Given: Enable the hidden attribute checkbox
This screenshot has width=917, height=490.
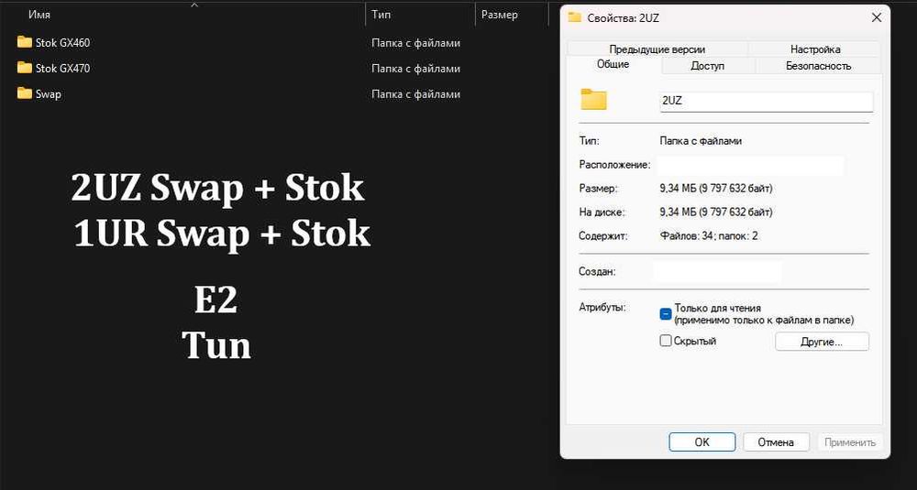Looking at the screenshot, I should click(666, 341).
